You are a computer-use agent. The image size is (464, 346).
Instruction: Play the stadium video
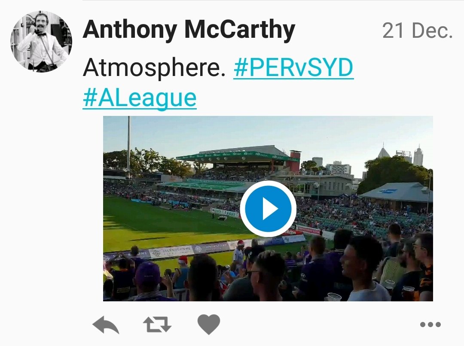coord(268,209)
